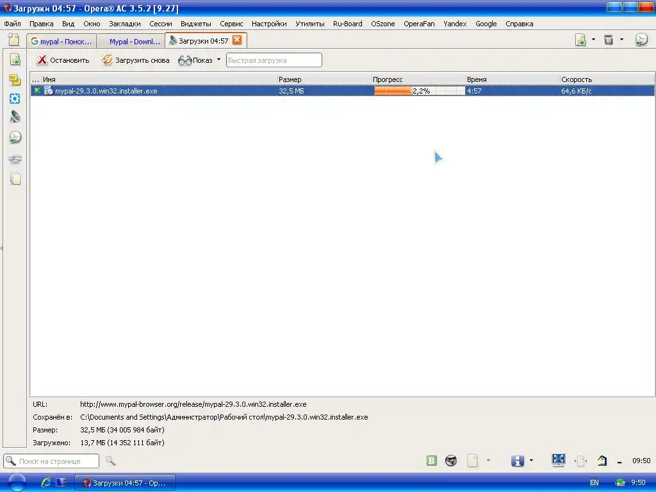
Task: Open the Transfers dish panel in the sidebar
Action: (15, 117)
